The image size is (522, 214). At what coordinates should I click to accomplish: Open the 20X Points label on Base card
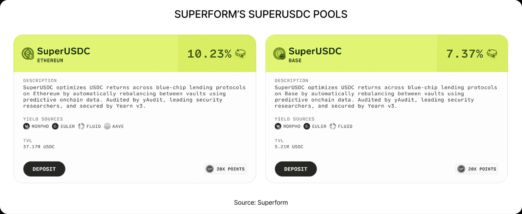pos(482,169)
